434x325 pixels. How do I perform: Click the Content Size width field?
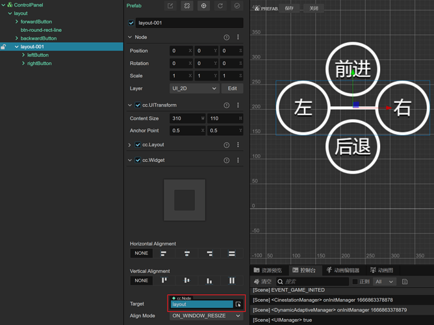187,118
